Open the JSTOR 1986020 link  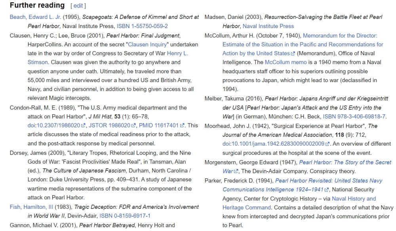tap(109, 125)
